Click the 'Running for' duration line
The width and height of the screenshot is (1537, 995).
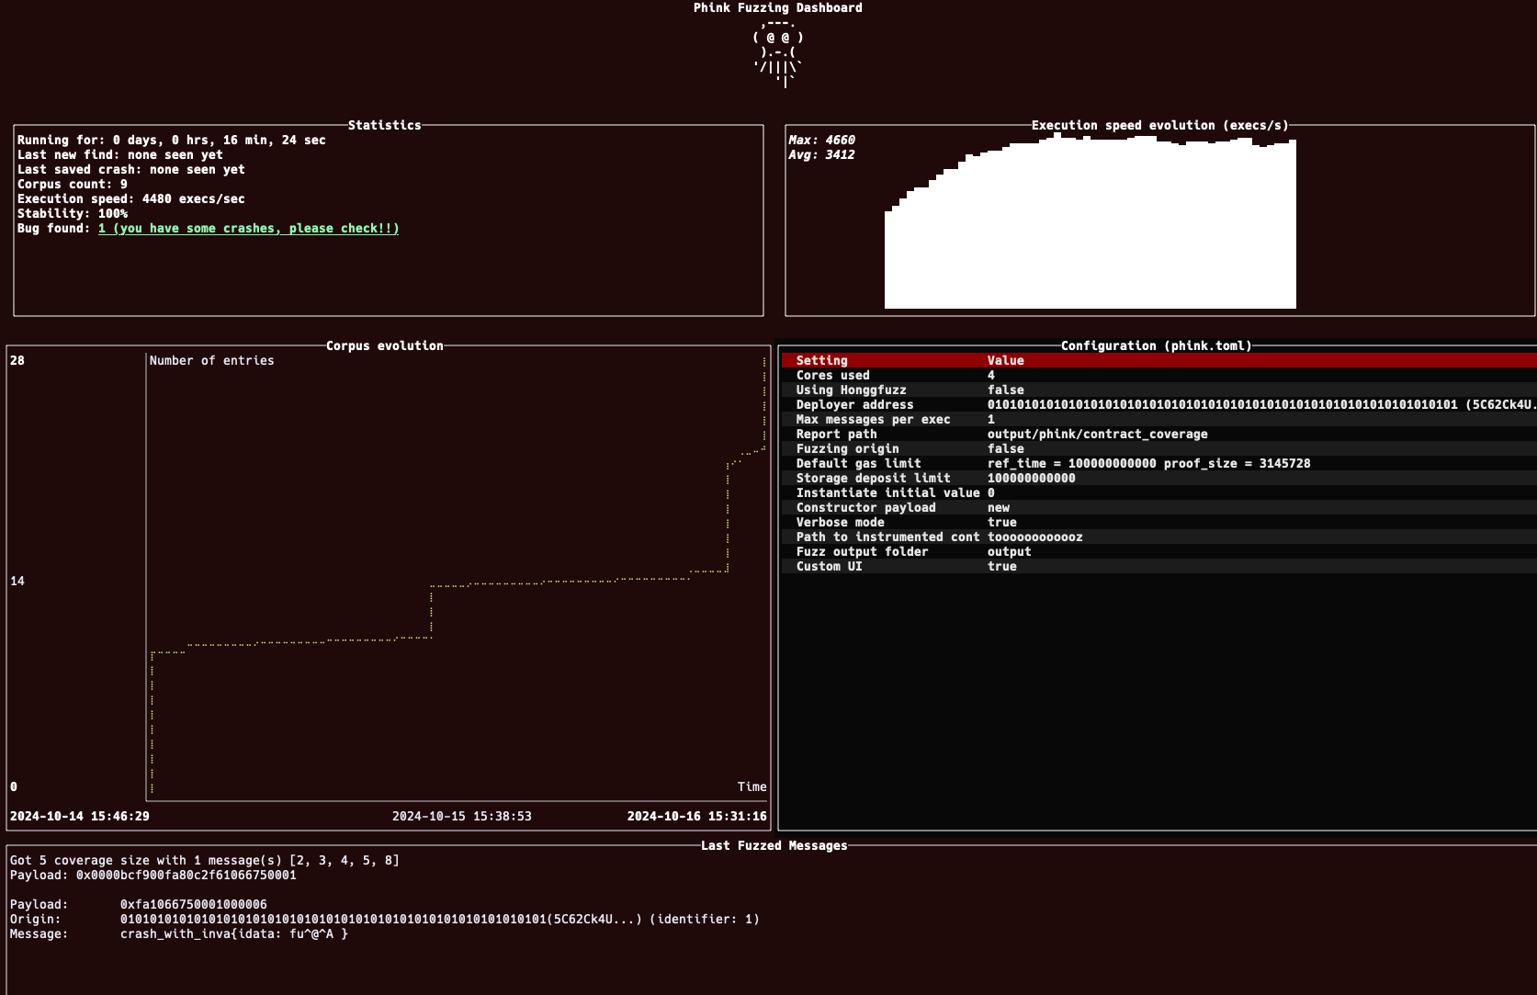pyautogui.click(x=171, y=140)
